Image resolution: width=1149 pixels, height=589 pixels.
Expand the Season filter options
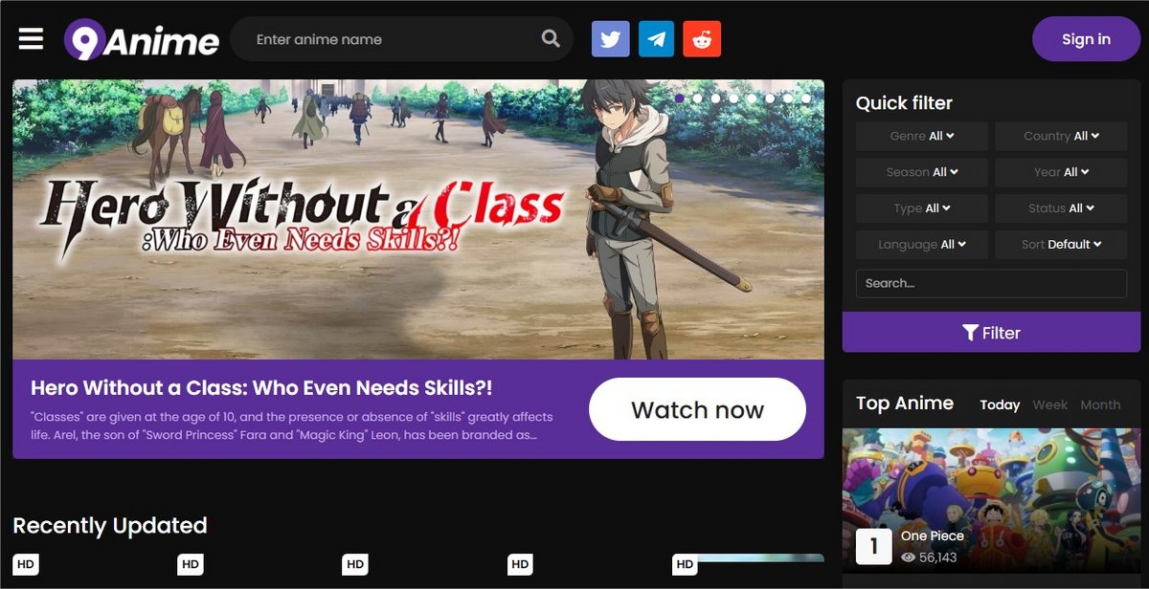click(921, 172)
